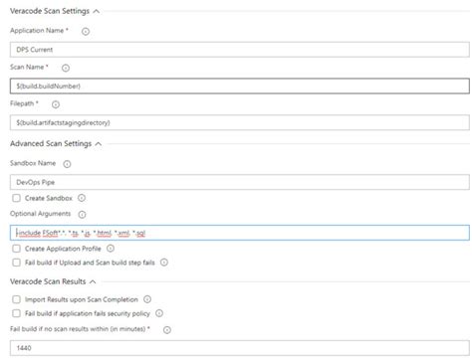Tick the Create Application Profile checkbox
This screenshot has height=360, width=472.
point(16,249)
